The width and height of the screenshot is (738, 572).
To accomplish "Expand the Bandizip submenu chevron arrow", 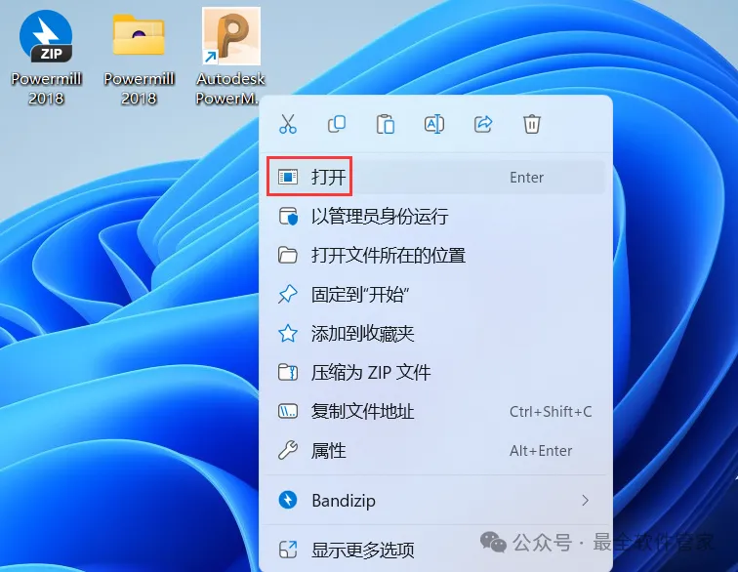I will coord(585,500).
